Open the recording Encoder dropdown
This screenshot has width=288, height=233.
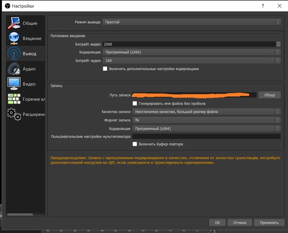point(206,129)
